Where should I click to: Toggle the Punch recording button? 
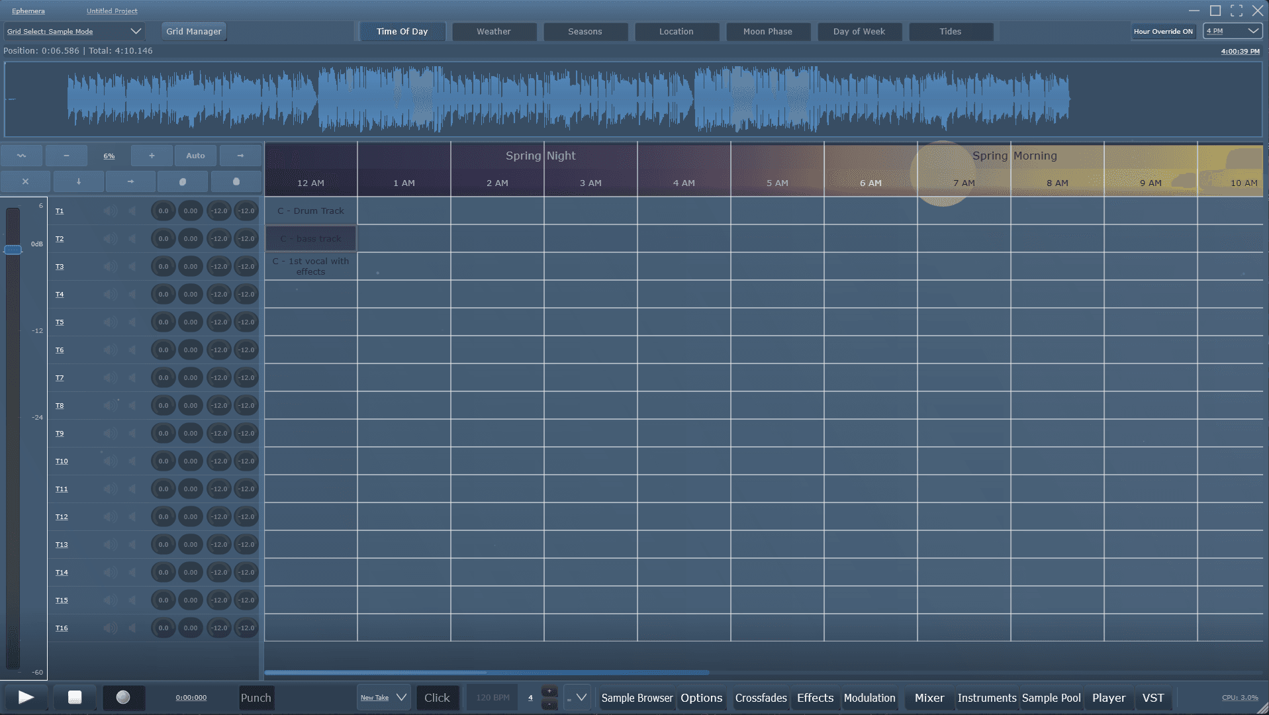[256, 698]
